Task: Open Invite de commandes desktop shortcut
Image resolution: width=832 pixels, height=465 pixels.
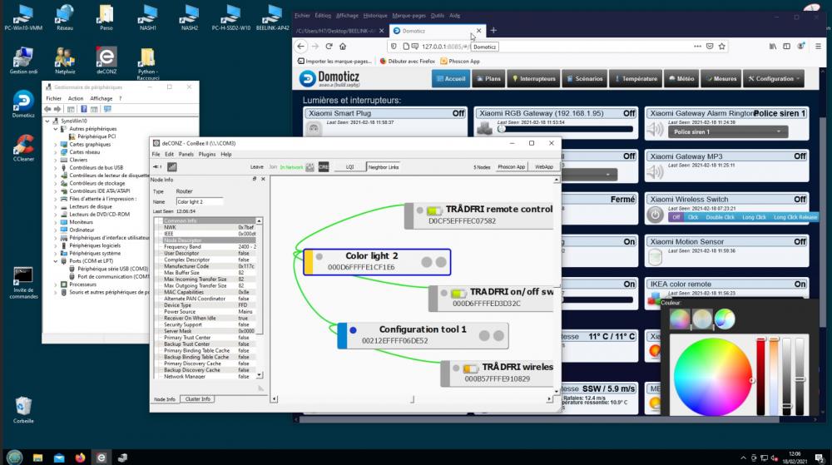Action: point(23,283)
